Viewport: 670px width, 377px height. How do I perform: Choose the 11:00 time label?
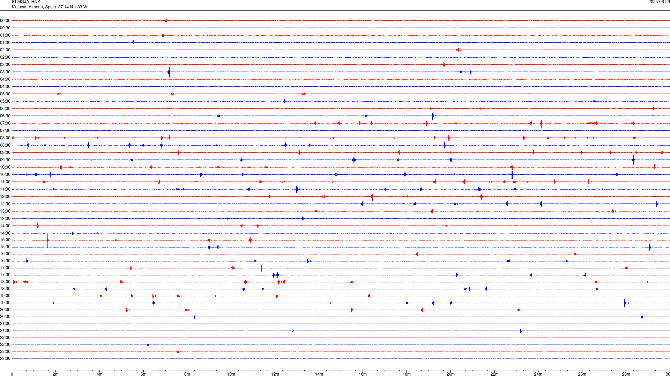(5, 182)
